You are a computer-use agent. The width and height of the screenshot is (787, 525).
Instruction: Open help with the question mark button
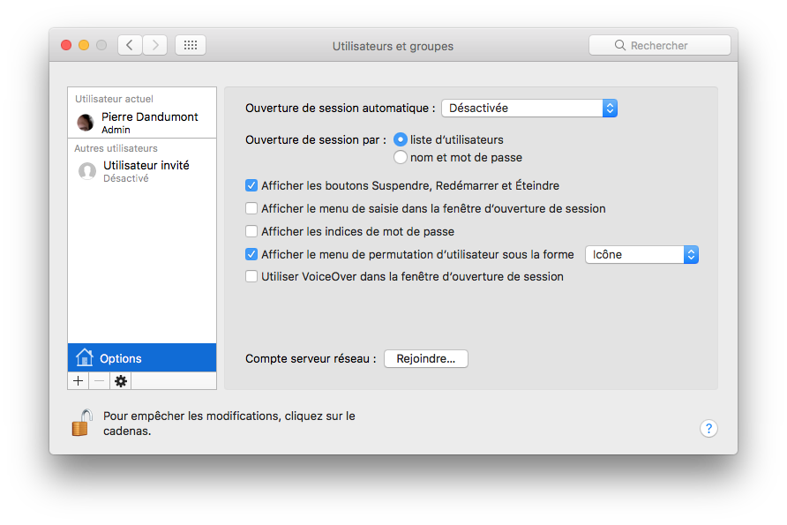[x=708, y=429]
